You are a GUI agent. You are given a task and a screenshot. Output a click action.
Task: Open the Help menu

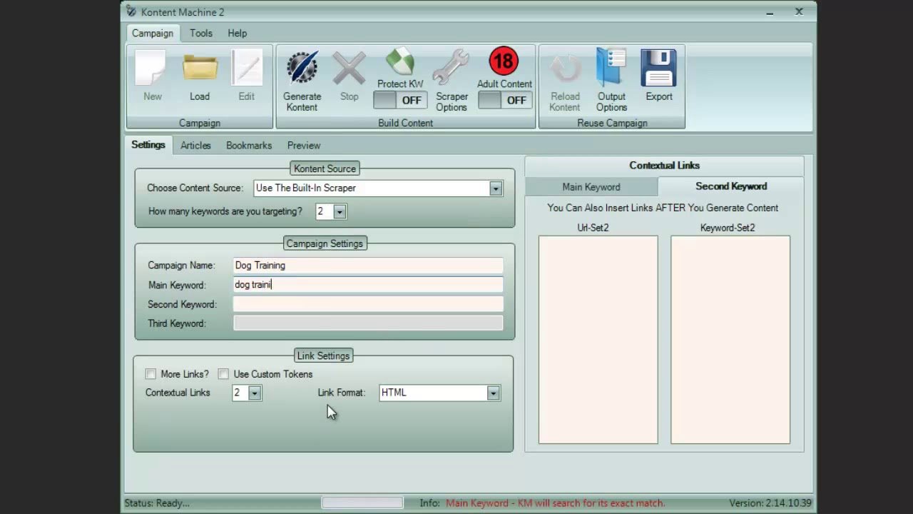point(238,33)
